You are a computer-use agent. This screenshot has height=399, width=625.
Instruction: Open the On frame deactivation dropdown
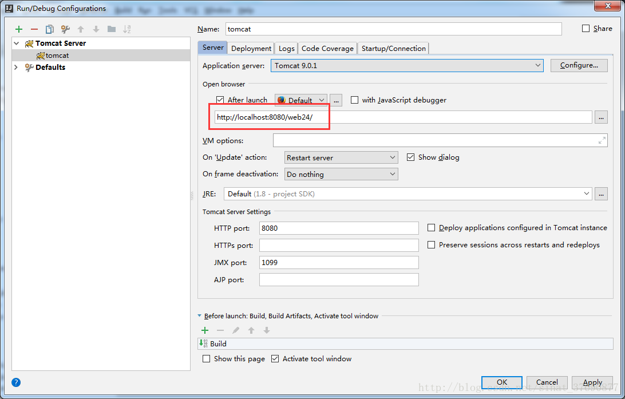(341, 174)
